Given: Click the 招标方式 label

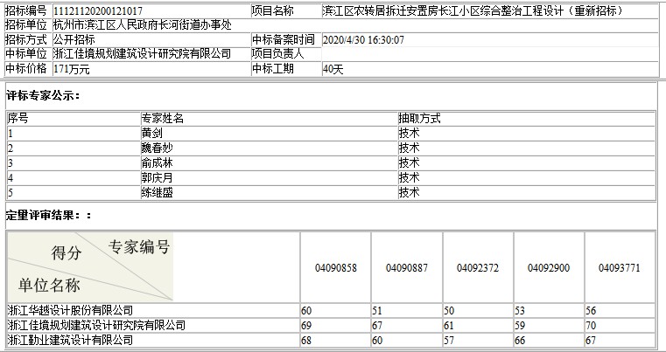Looking at the screenshot, I should [25, 40].
